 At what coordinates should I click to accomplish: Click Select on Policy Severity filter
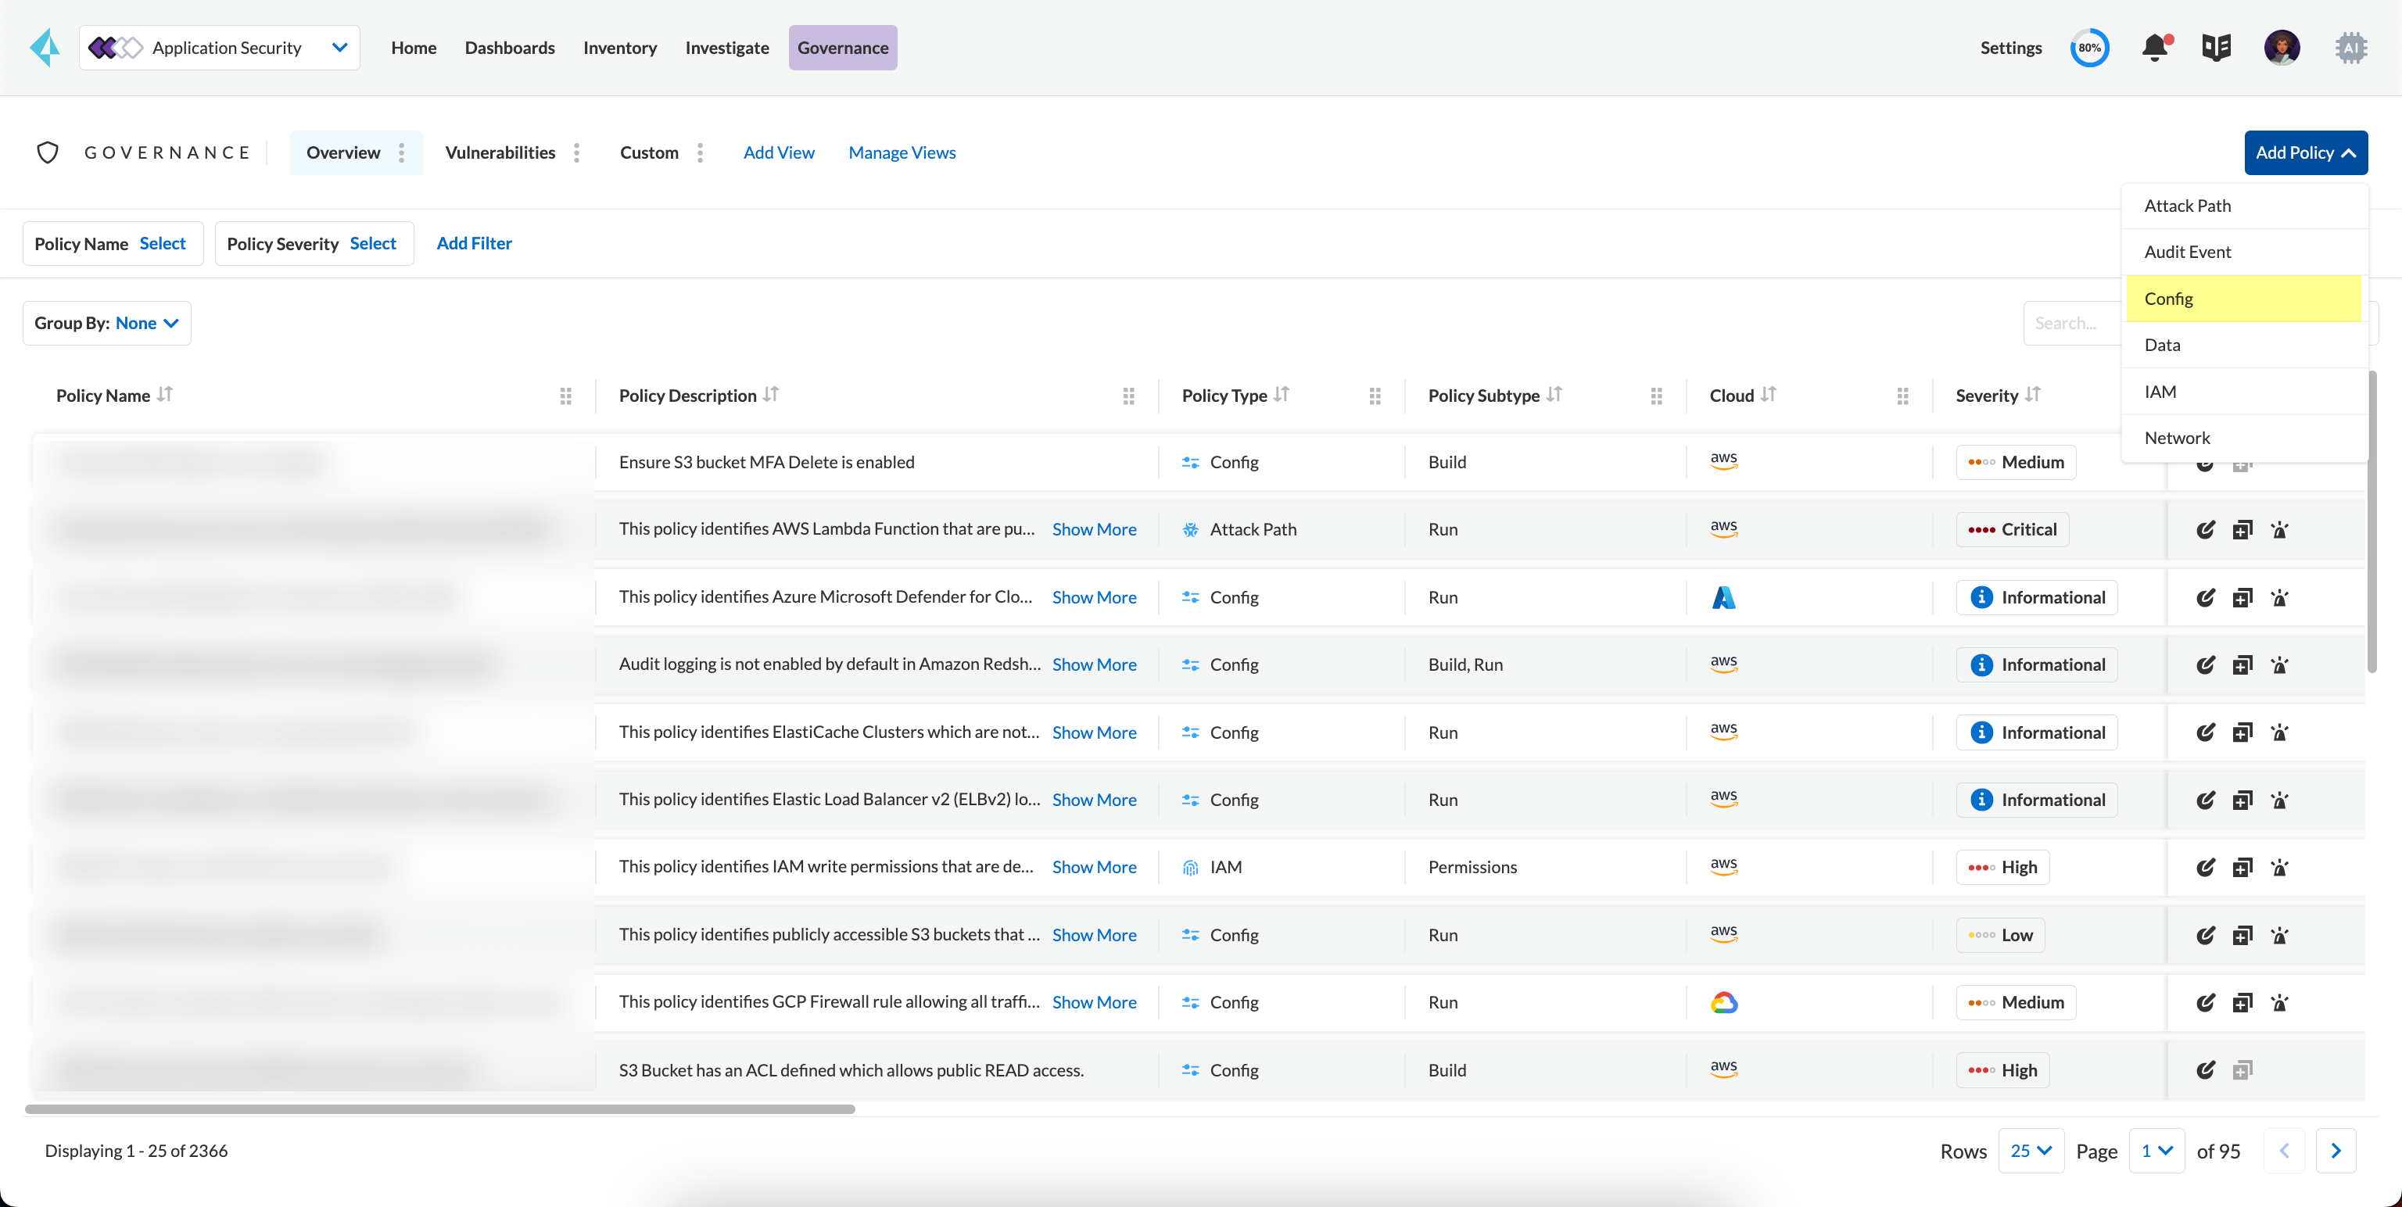pyautogui.click(x=373, y=243)
